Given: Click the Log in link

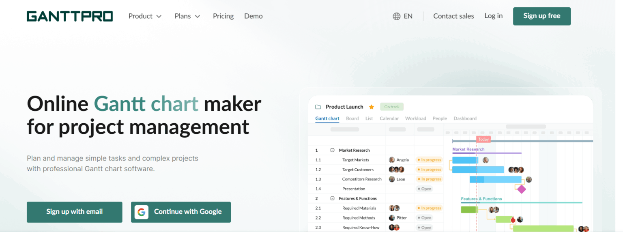Looking at the screenshot, I should (x=493, y=16).
